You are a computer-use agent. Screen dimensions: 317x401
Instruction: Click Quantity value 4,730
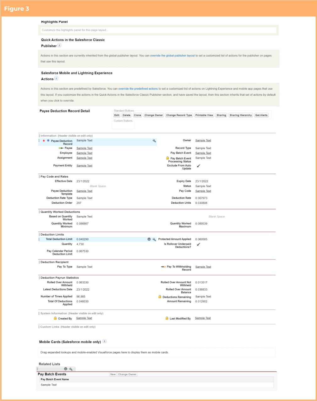click(80, 244)
